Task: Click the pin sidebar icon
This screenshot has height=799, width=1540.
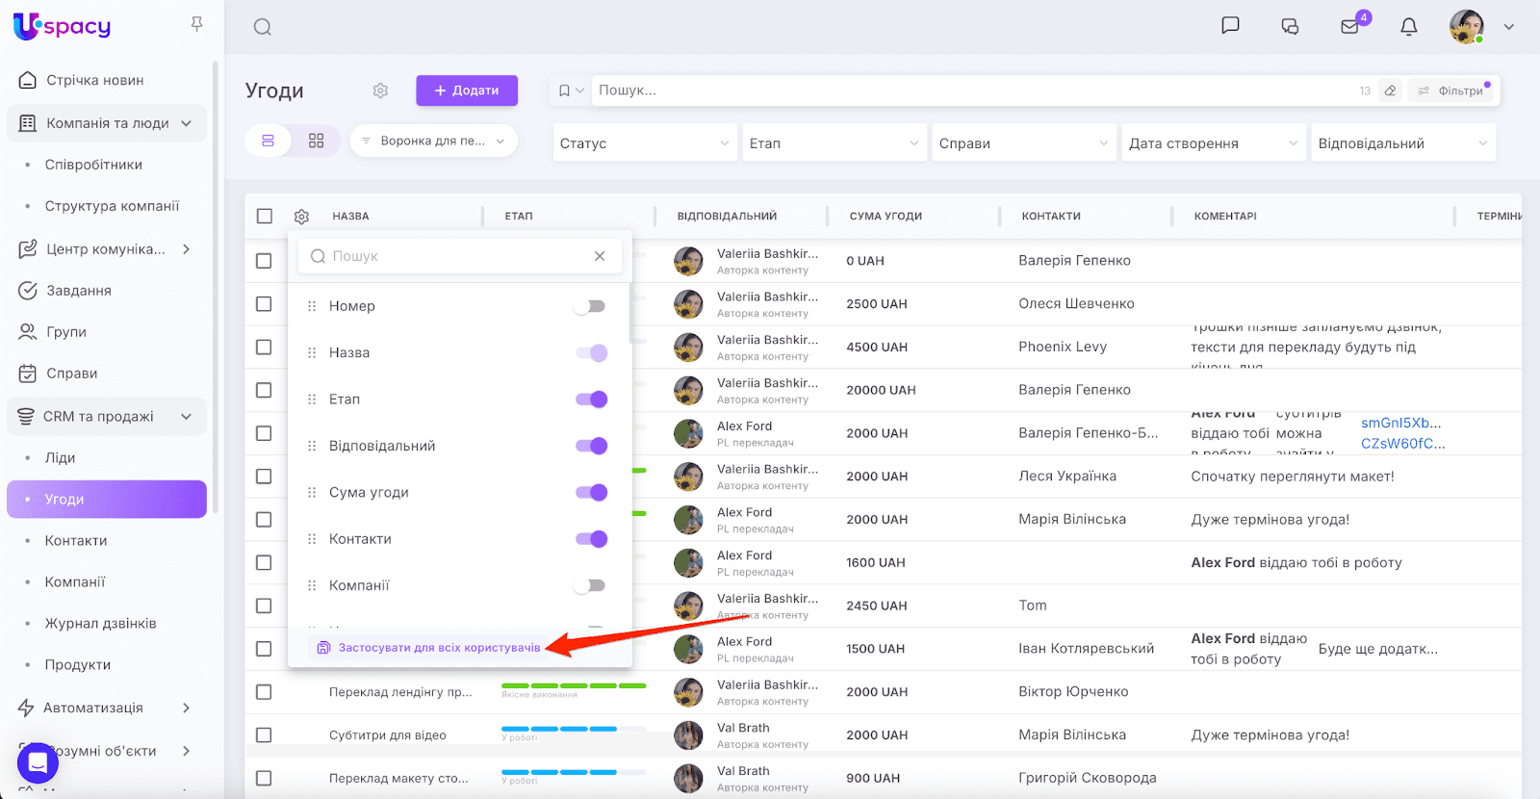Action: 196,24
